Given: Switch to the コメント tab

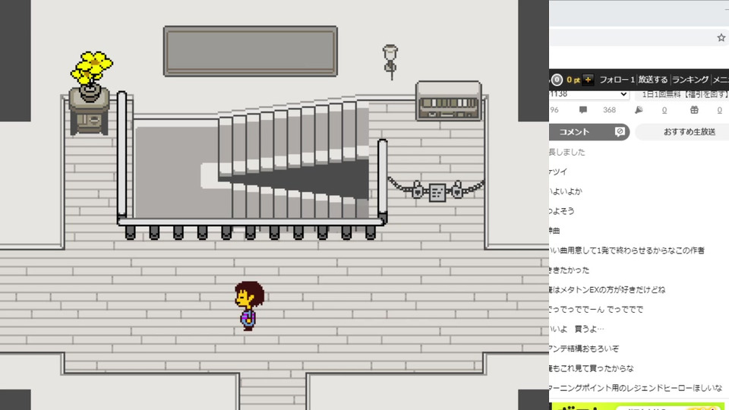Looking at the screenshot, I should (x=589, y=132).
